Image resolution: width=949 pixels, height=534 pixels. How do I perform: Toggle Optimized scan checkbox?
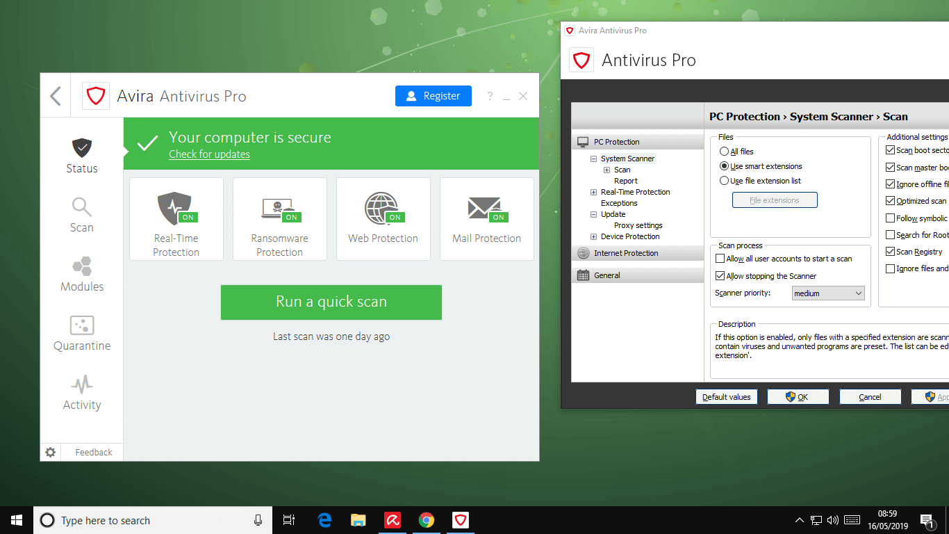[x=891, y=201]
